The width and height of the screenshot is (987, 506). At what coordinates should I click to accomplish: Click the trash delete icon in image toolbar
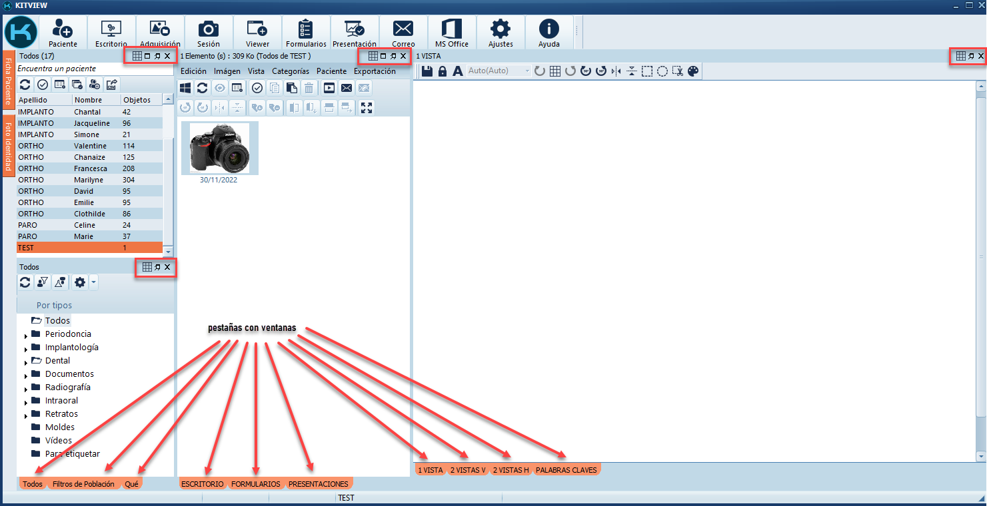[x=309, y=88]
